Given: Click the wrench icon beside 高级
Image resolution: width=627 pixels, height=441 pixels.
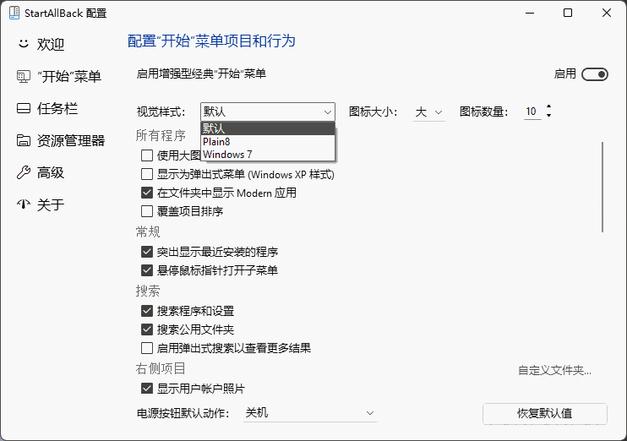Looking at the screenshot, I should (x=23, y=172).
